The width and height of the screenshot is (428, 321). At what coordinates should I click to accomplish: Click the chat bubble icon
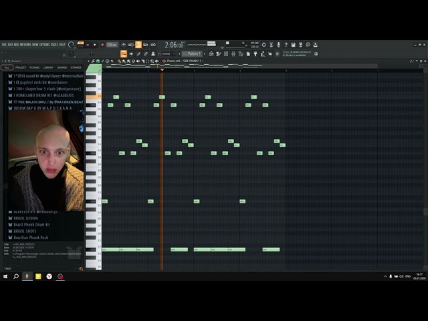tap(308, 45)
